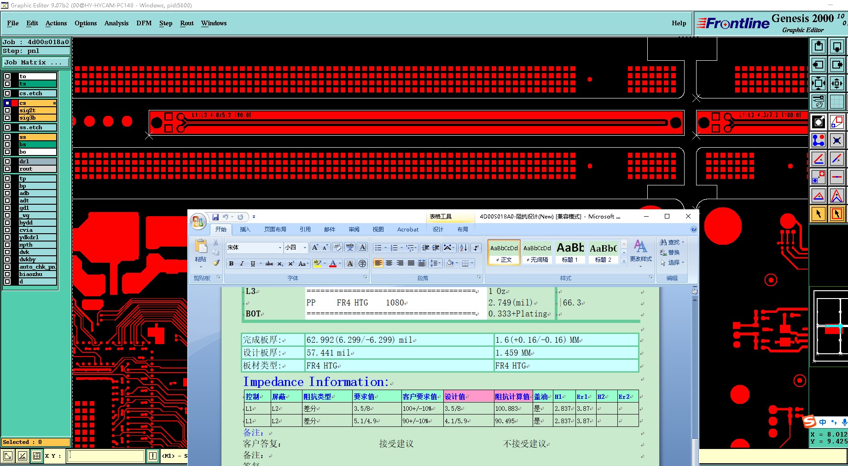Toggle the checkbox for layer 'to'
Viewport: 848px width, 466px height.
point(7,76)
